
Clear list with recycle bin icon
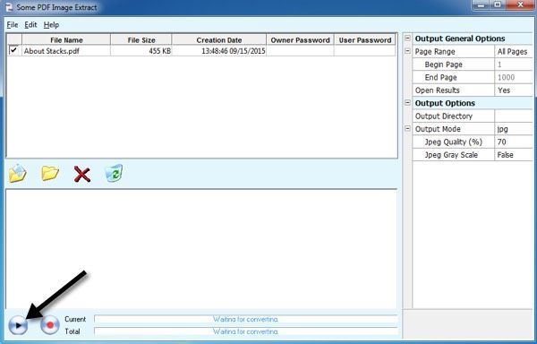pyautogui.click(x=114, y=173)
